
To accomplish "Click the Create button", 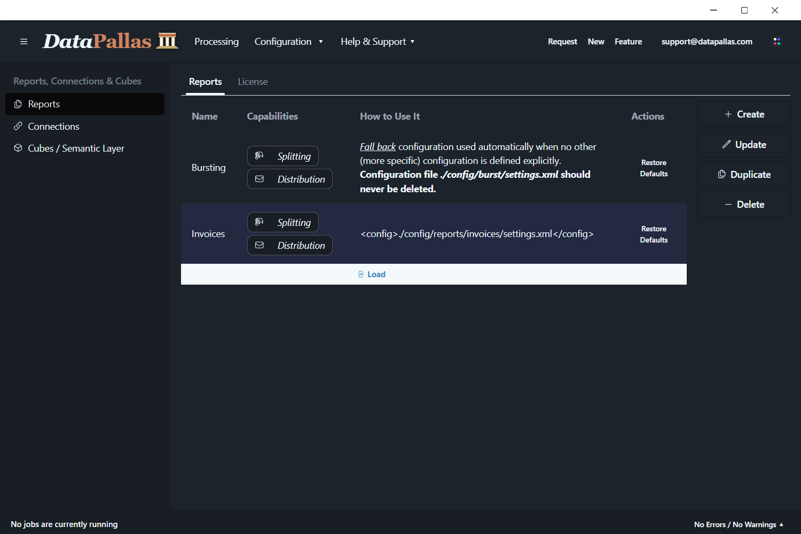I will tap(743, 114).
